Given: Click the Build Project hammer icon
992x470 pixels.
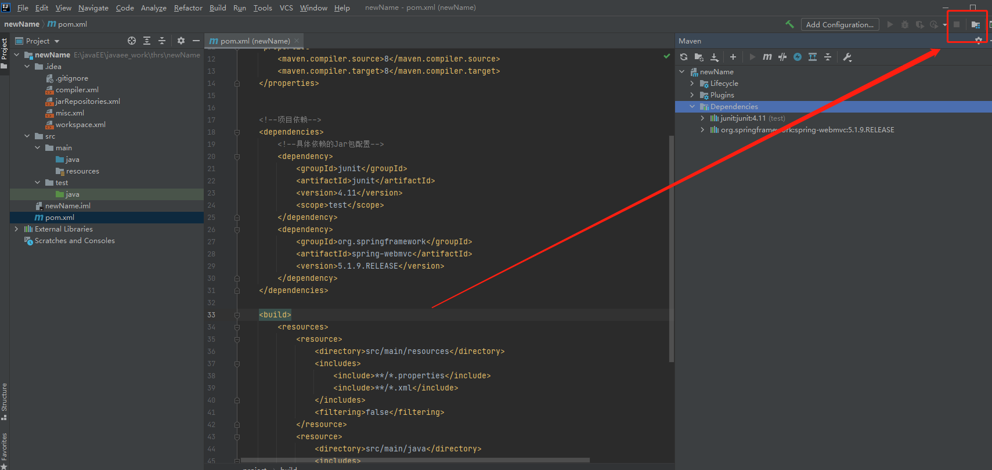Looking at the screenshot, I should coord(789,24).
